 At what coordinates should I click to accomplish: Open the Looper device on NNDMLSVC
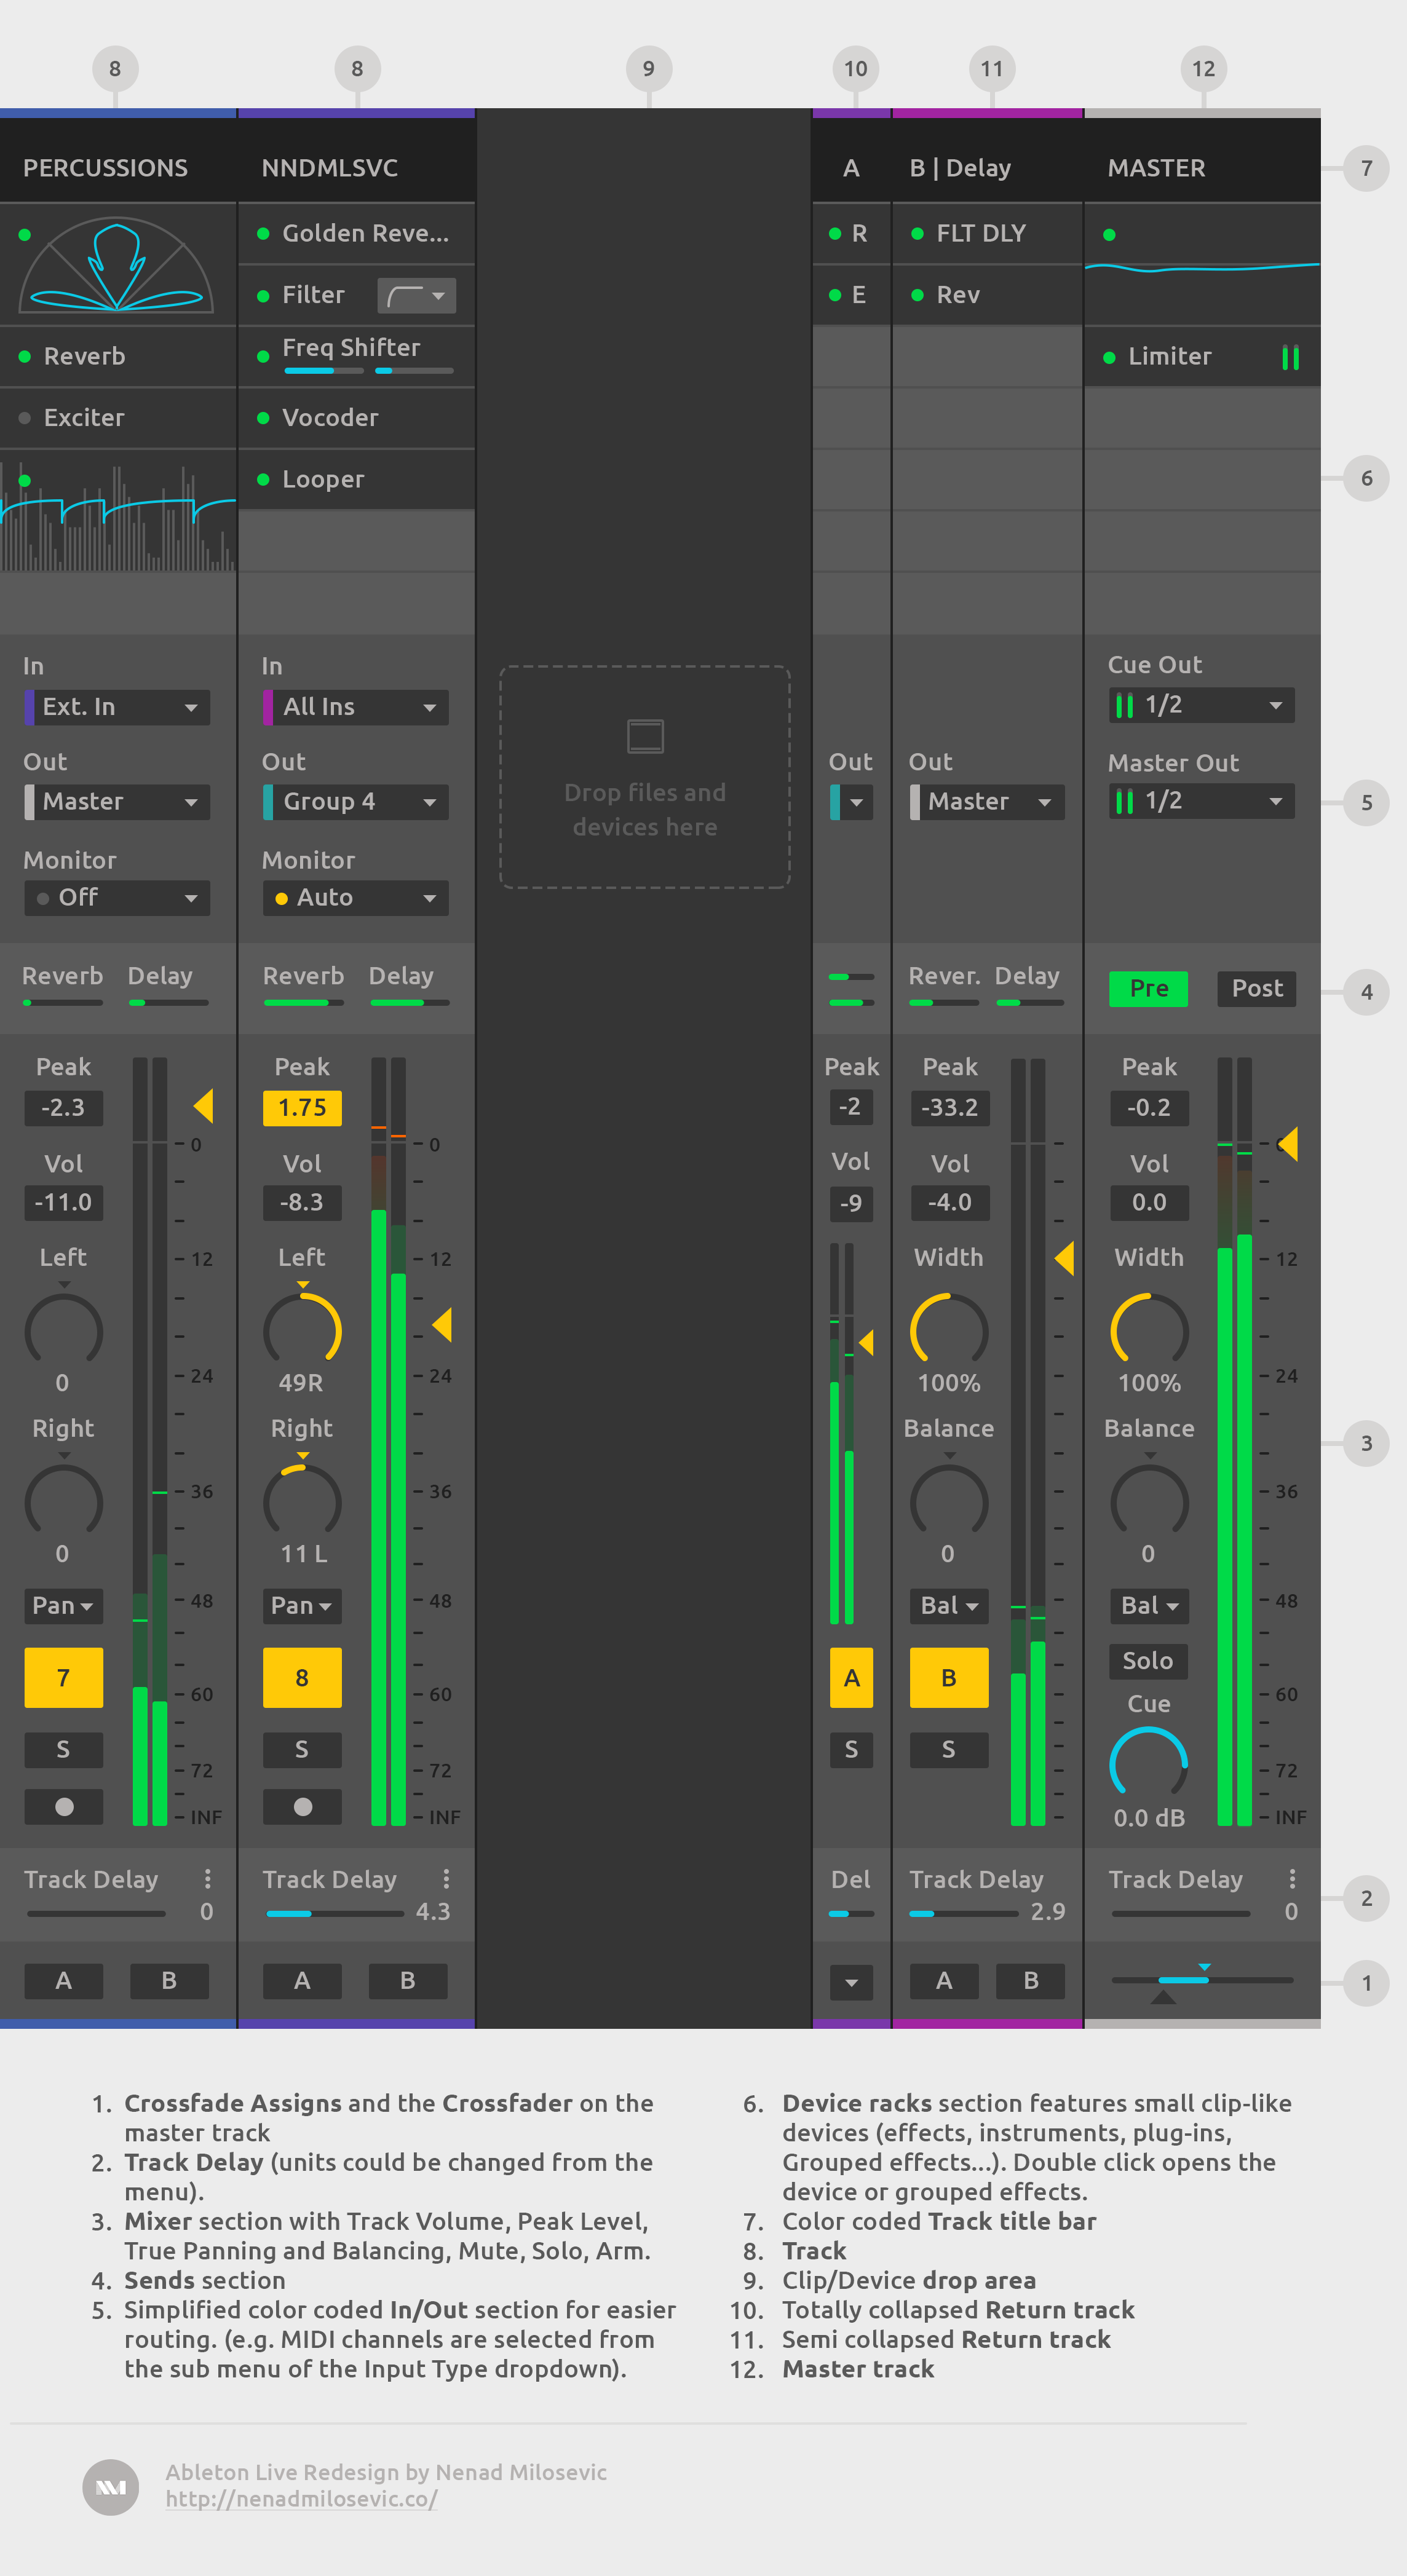322,479
